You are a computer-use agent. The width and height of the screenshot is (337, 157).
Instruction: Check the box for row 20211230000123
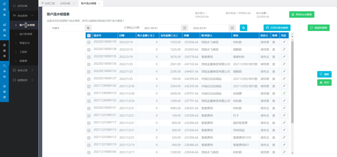89,94
